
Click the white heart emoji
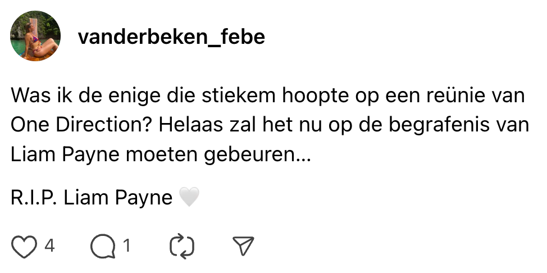pyautogui.click(x=189, y=198)
